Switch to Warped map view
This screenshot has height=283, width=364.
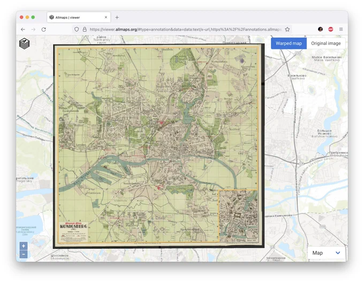click(x=289, y=43)
